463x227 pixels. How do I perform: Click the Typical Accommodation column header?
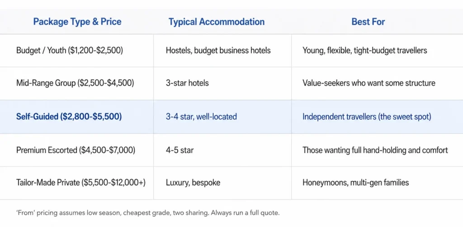tap(217, 22)
